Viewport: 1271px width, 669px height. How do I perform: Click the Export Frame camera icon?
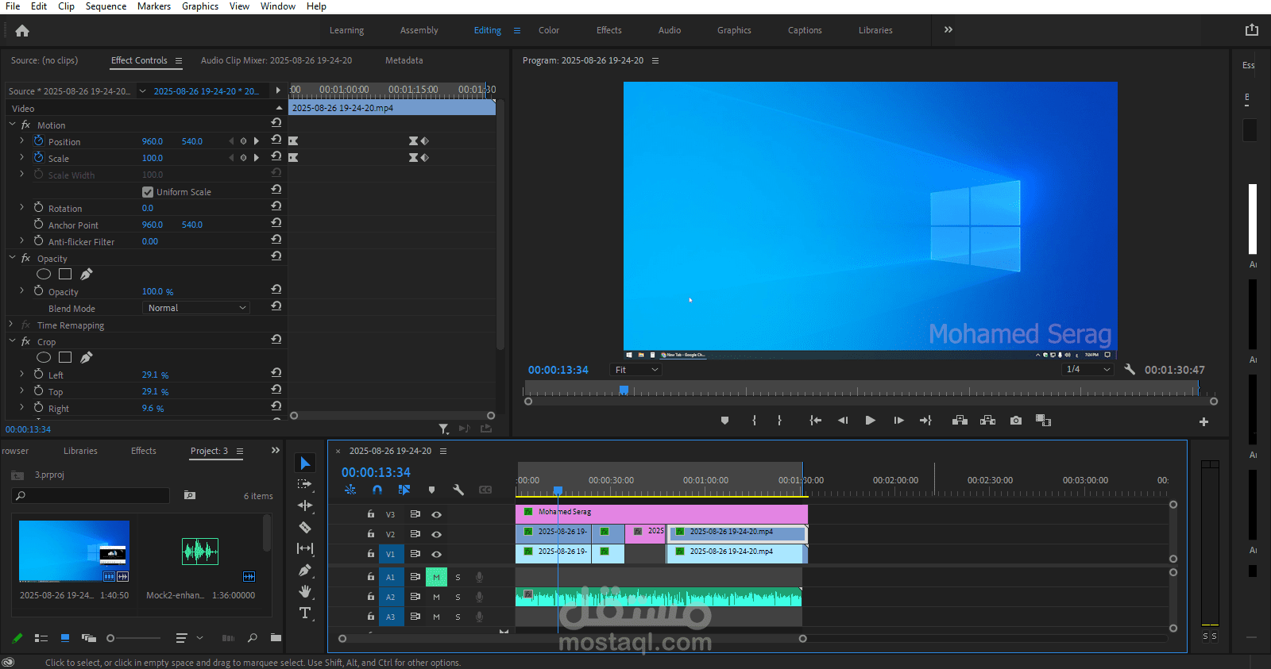pos(1016,421)
